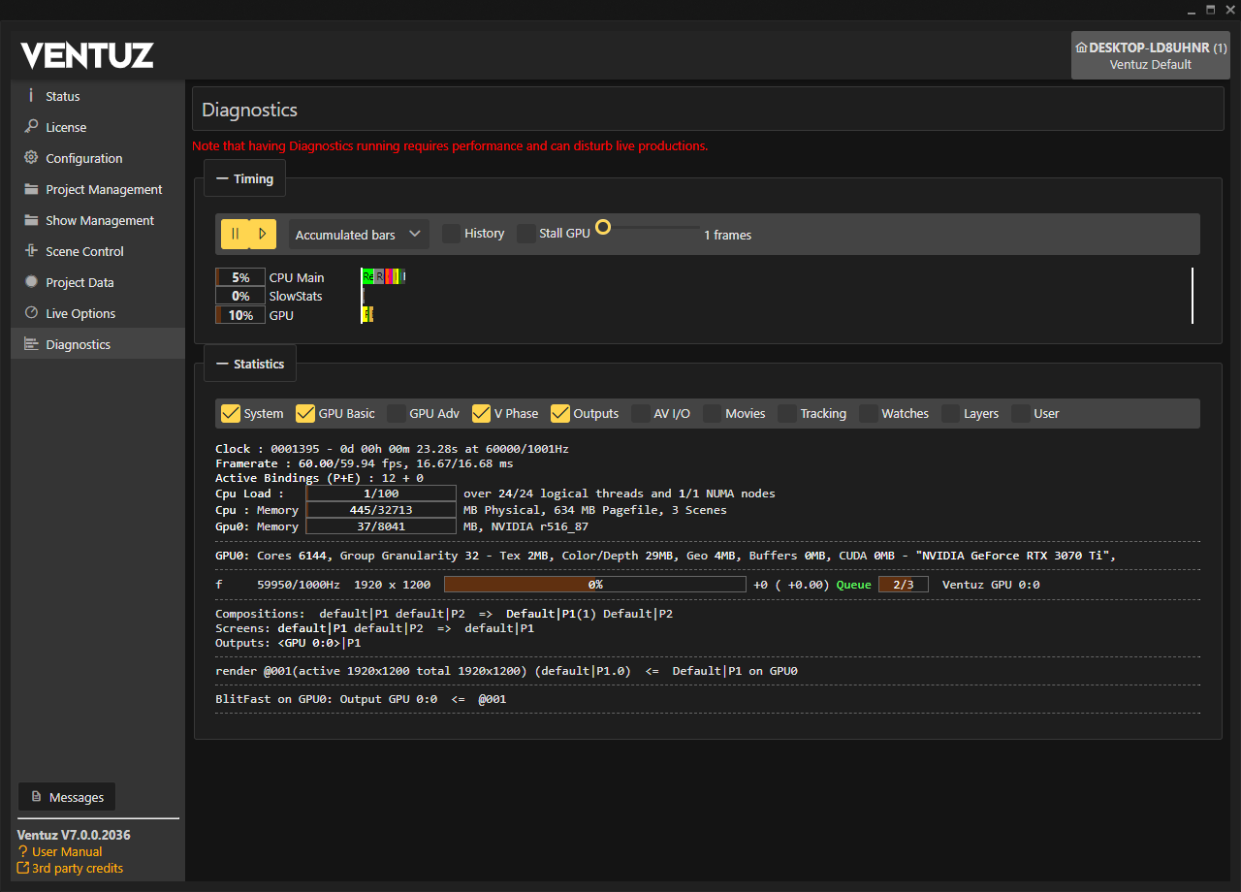Image resolution: width=1241 pixels, height=892 pixels.
Task: Open the Accumulated bars dropdown
Action: coord(359,235)
